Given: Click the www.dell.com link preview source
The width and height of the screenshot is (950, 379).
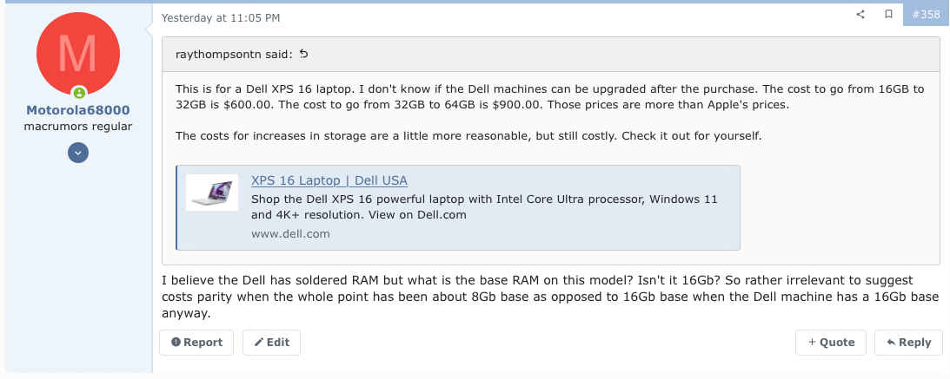Looking at the screenshot, I should tap(290, 233).
